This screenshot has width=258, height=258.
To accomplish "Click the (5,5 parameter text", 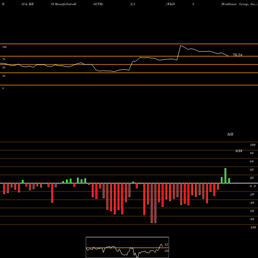I will coord(133,4).
